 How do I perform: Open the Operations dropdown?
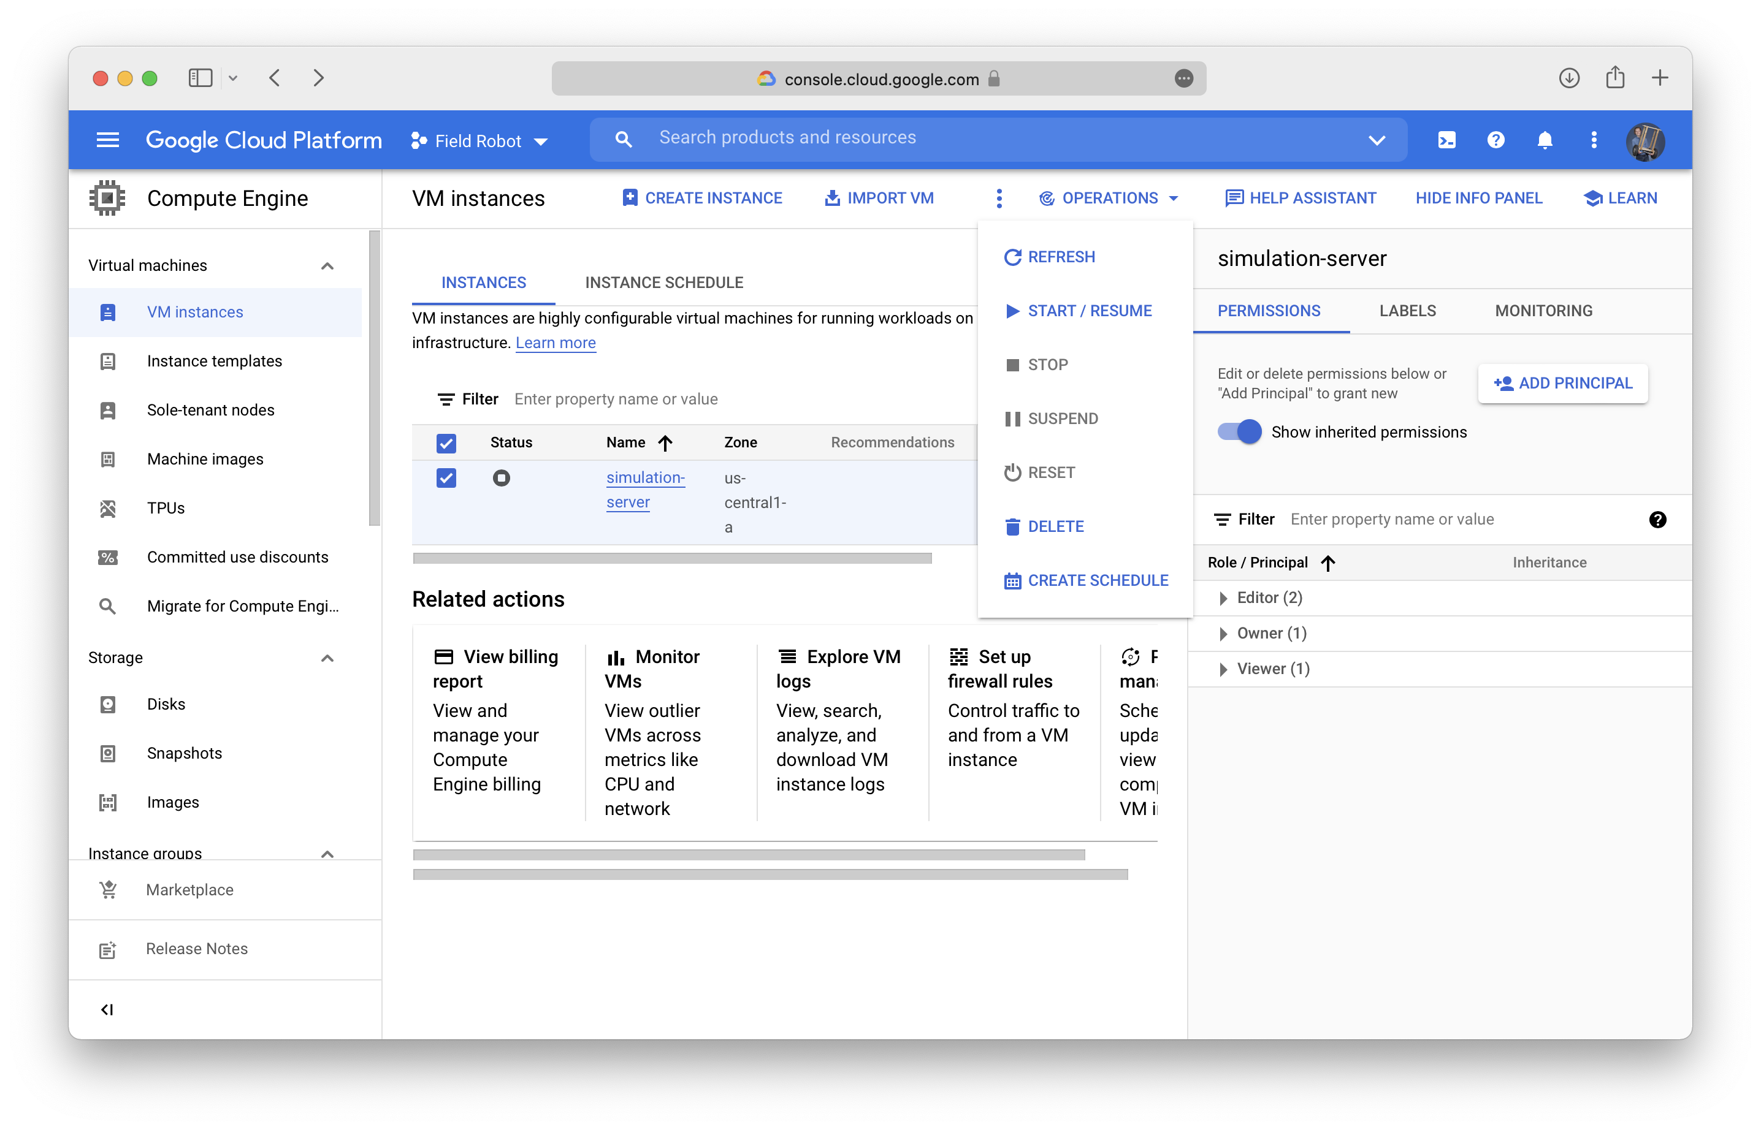pos(1109,198)
